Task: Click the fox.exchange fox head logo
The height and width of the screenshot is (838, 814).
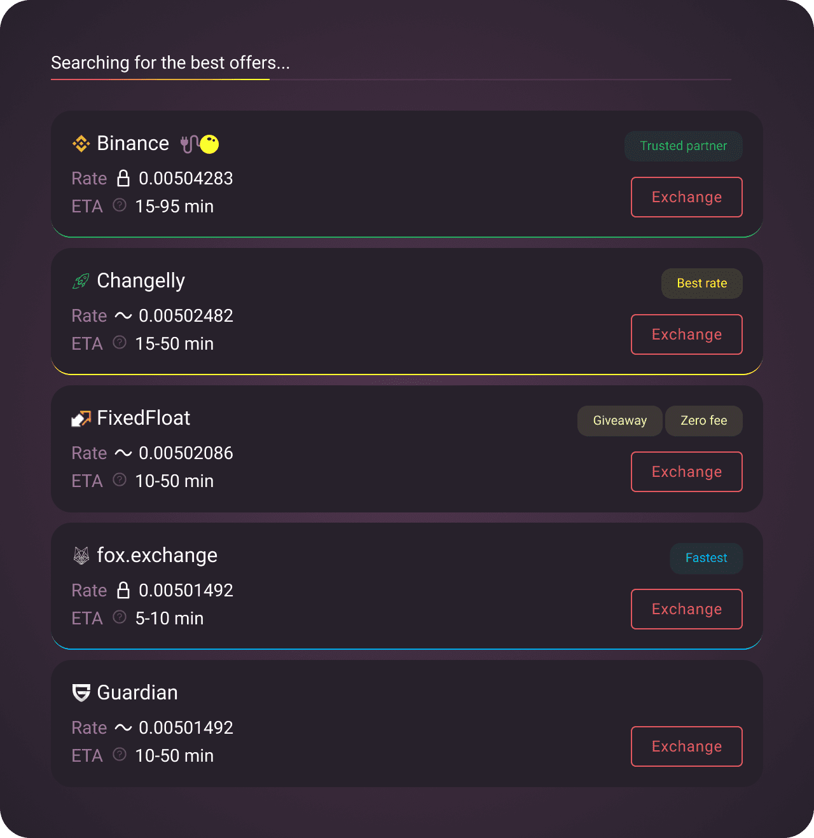Action: pyautogui.click(x=81, y=556)
